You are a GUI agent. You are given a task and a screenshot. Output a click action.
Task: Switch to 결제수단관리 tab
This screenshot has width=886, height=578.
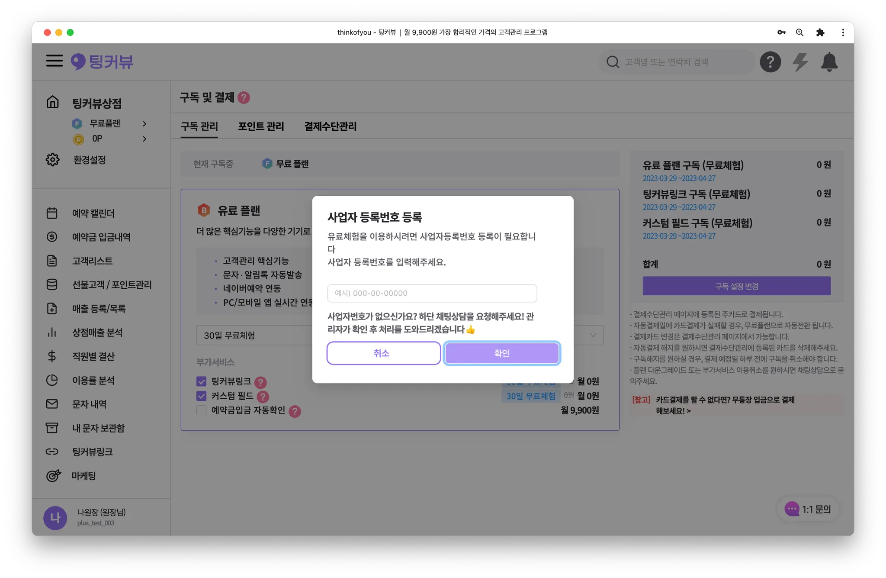click(330, 126)
